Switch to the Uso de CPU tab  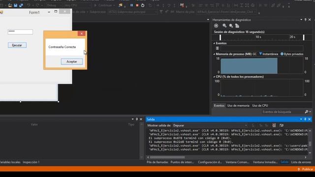(x=260, y=106)
